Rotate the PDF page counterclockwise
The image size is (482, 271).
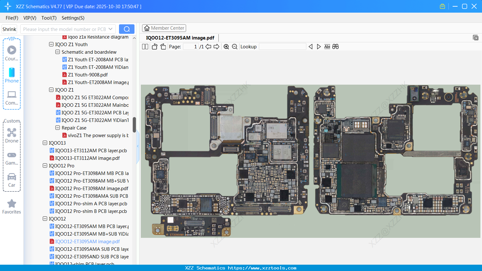click(x=154, y=46)
